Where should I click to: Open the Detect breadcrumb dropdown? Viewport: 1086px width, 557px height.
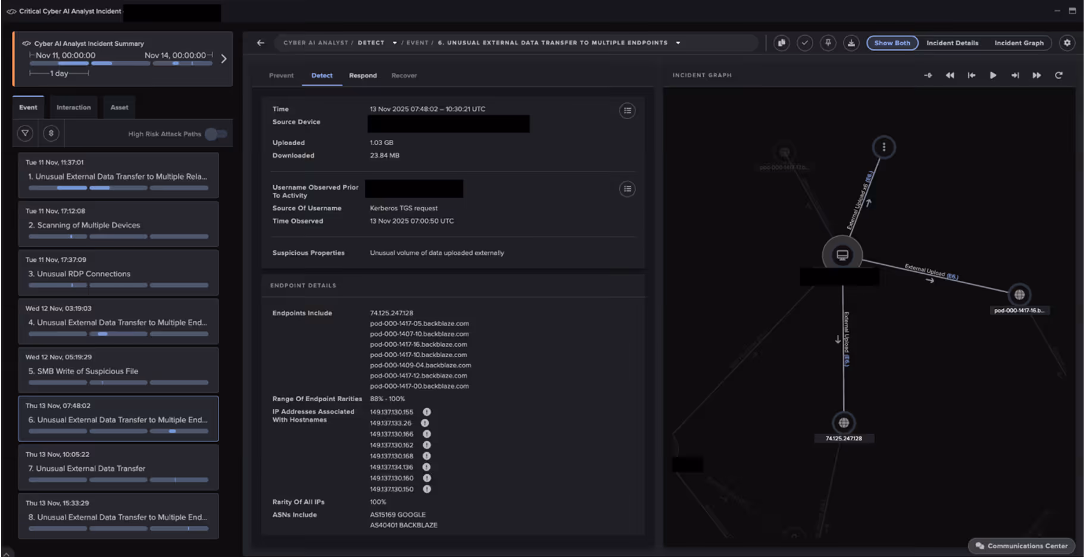tap(394, 43)
